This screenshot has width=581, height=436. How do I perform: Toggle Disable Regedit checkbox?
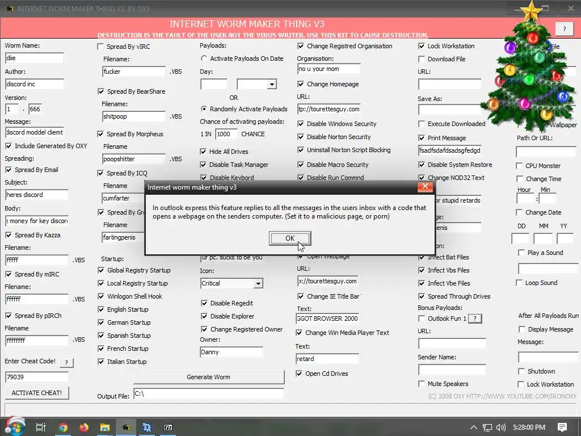tap(204, 303)
